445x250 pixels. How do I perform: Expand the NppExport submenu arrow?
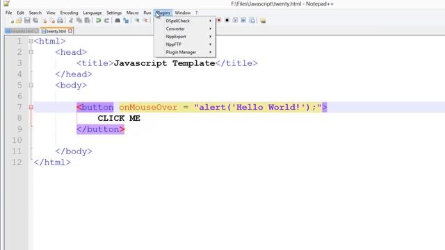coord(210,37)
